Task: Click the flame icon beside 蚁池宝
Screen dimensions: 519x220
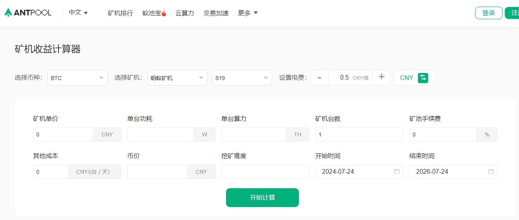Action: point(164,13)
